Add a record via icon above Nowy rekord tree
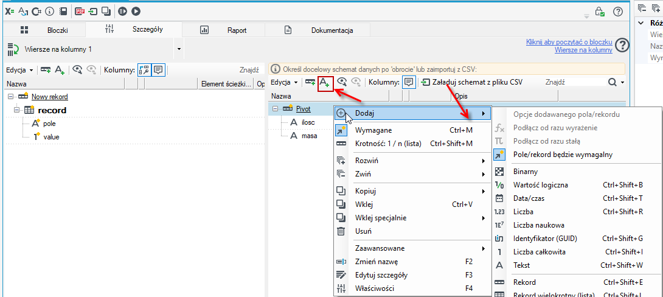 (46, 70)
